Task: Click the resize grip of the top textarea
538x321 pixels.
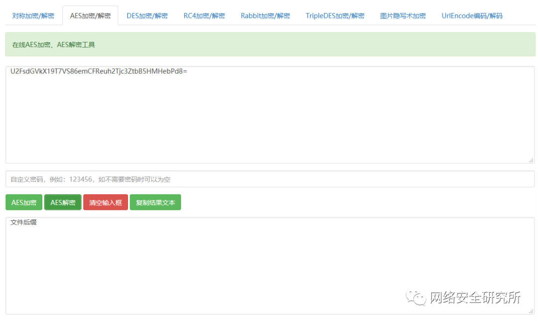Action: [531, 160]
